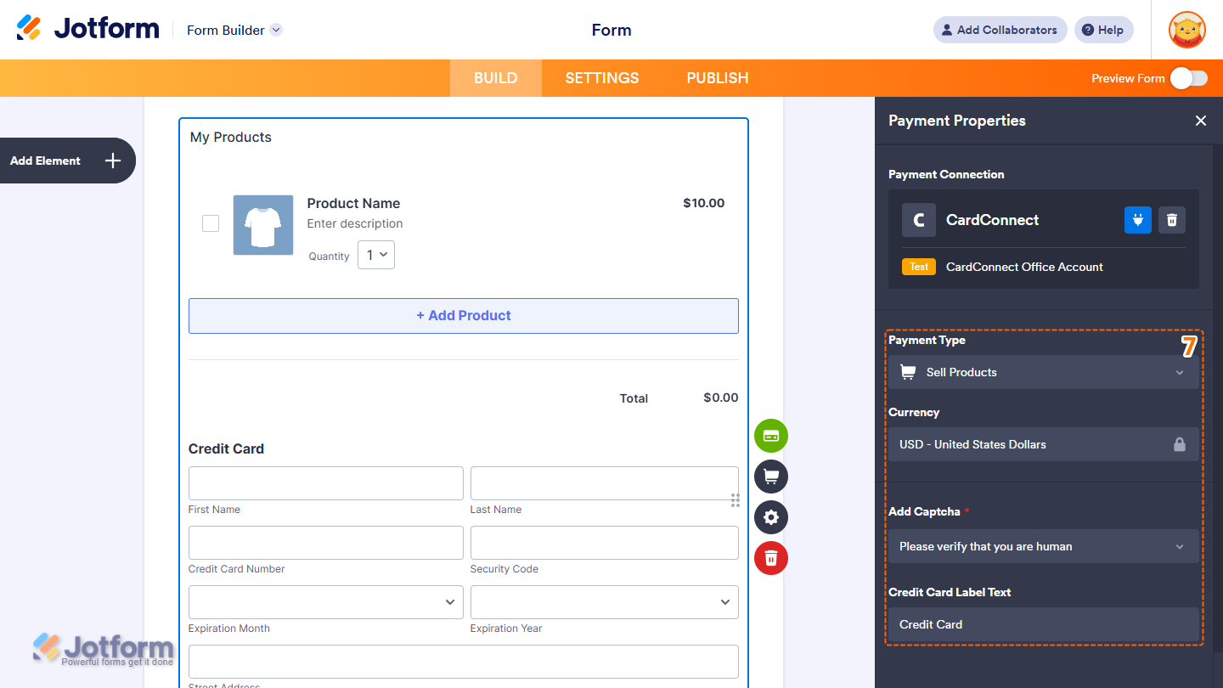Click the green credit card icon
Image resolution: width=1223 pixels, height=688 pixels.
[770, 436]
